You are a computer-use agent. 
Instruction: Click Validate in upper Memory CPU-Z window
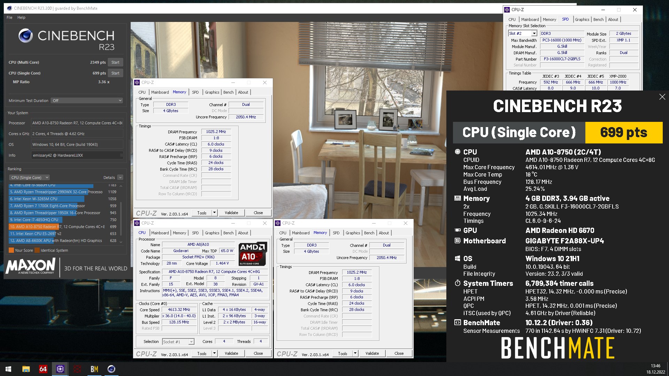pos(231,213)
